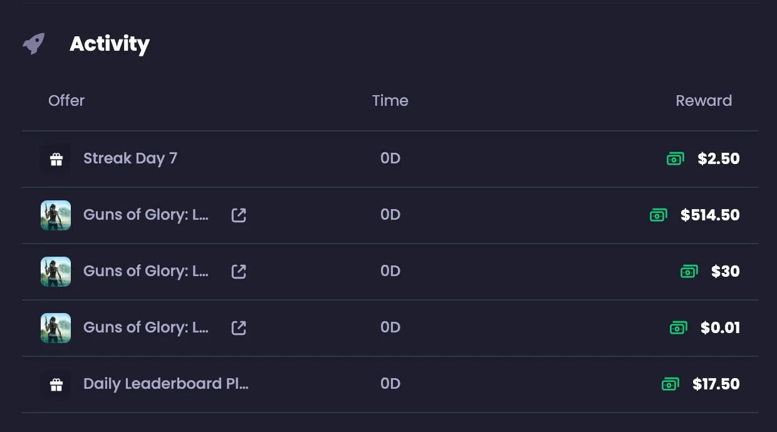Open external link for the $514.50 Guns of Glory offer
Screen dimensions: 777x432
click(x=239, y=215)
